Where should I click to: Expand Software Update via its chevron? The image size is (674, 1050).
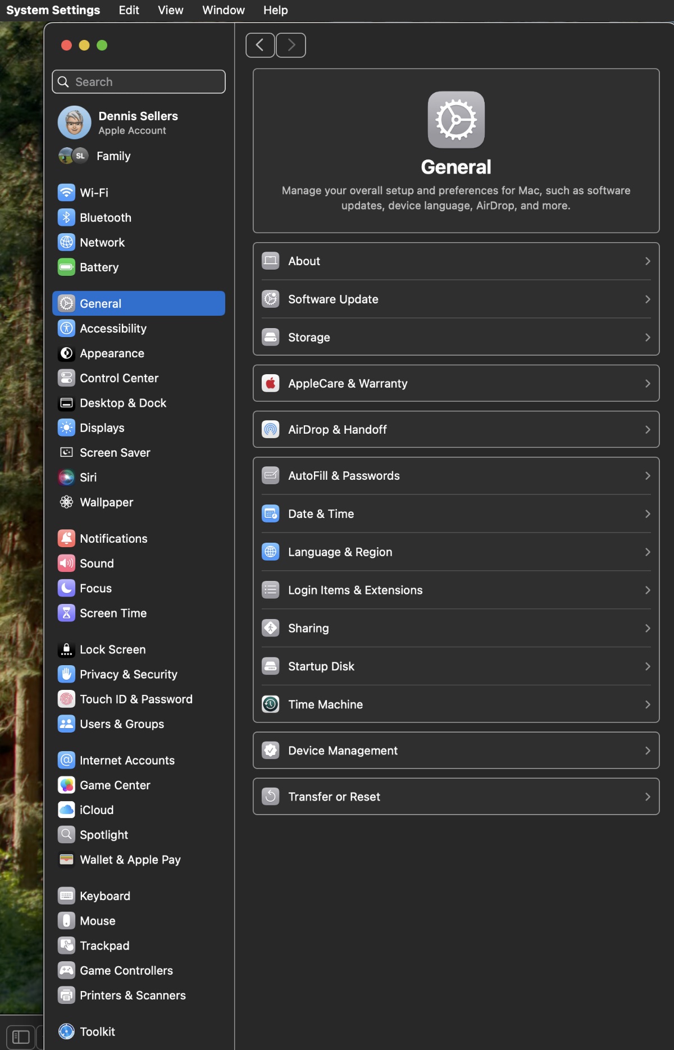(x=648, y=299)
